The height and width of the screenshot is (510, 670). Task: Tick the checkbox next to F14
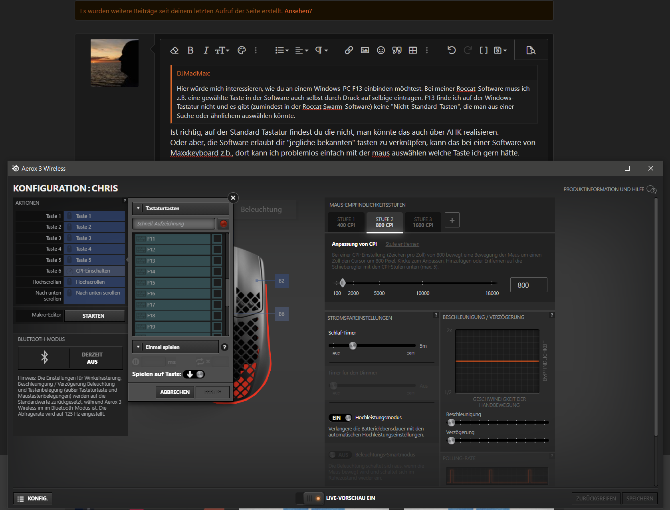click(217, 272)
